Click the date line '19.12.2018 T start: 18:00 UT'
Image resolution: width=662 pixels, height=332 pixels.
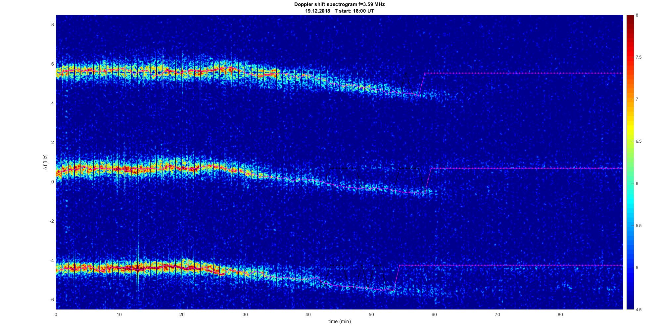pos(339,11)
